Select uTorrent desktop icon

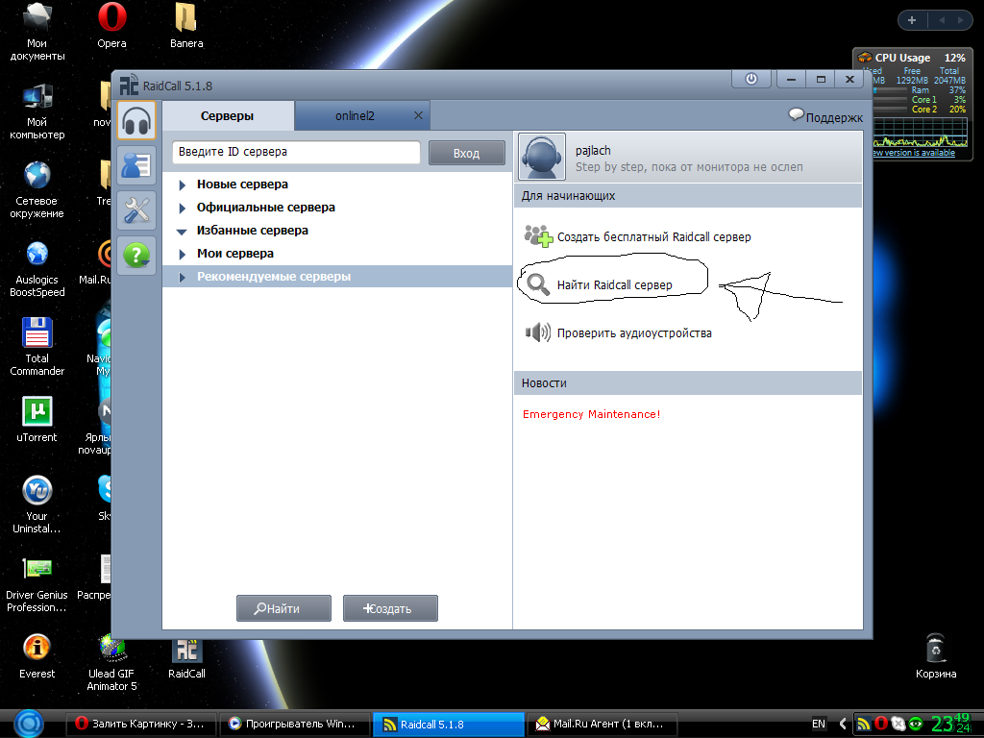click(37, 419)
